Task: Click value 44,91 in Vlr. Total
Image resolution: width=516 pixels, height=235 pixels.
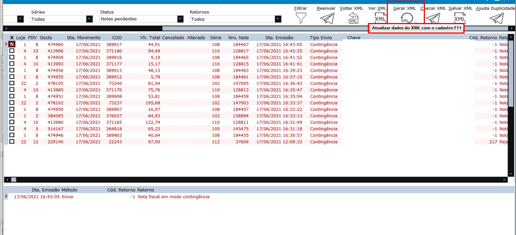Action: point(154,45)
